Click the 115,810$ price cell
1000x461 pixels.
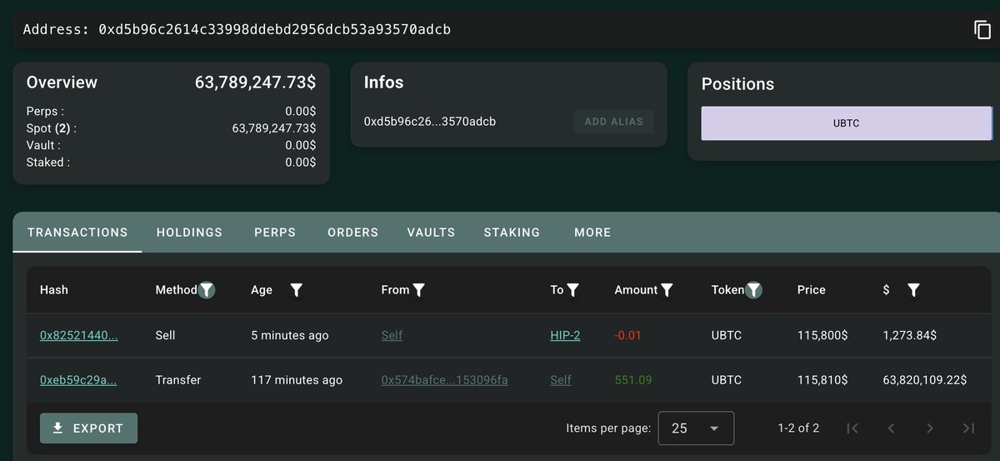[x=822, y=379]
